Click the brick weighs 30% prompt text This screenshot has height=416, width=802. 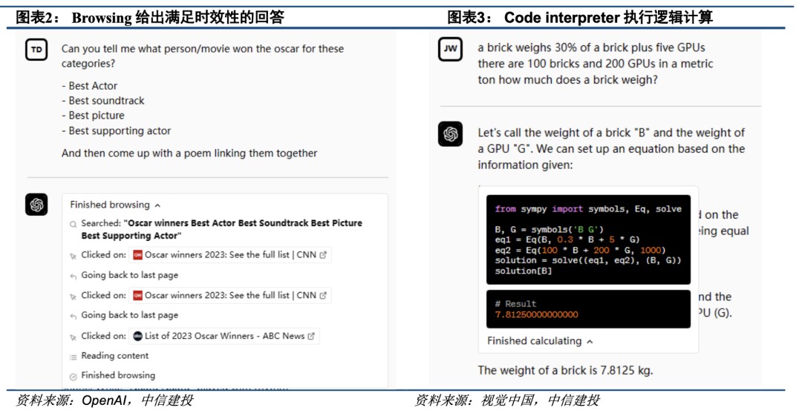596,63
